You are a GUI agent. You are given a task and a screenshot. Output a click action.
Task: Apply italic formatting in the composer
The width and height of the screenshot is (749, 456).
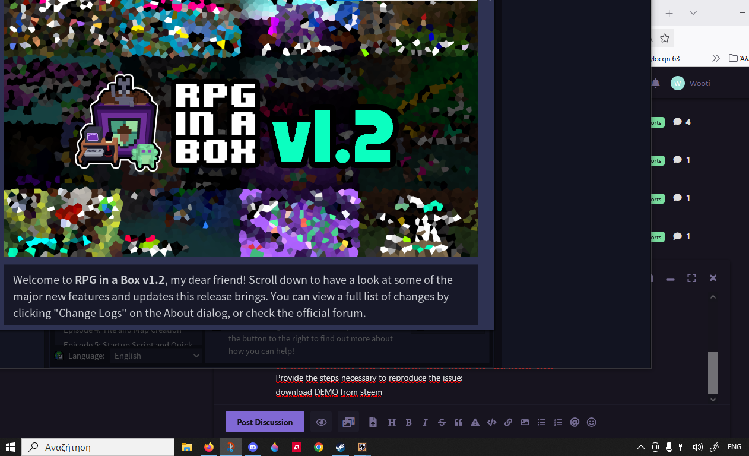click(425, 422)
